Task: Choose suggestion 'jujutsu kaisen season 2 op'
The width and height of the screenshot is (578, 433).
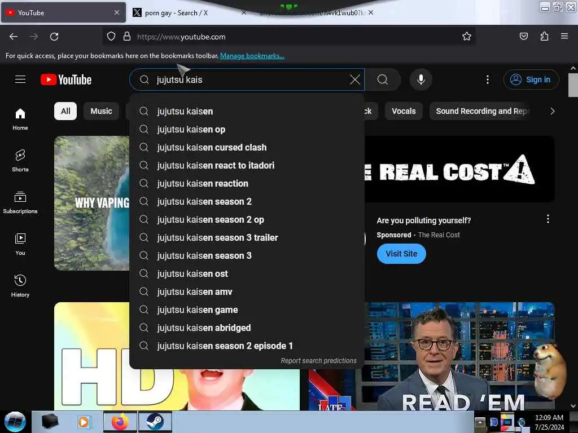Action: pos(247,219)
